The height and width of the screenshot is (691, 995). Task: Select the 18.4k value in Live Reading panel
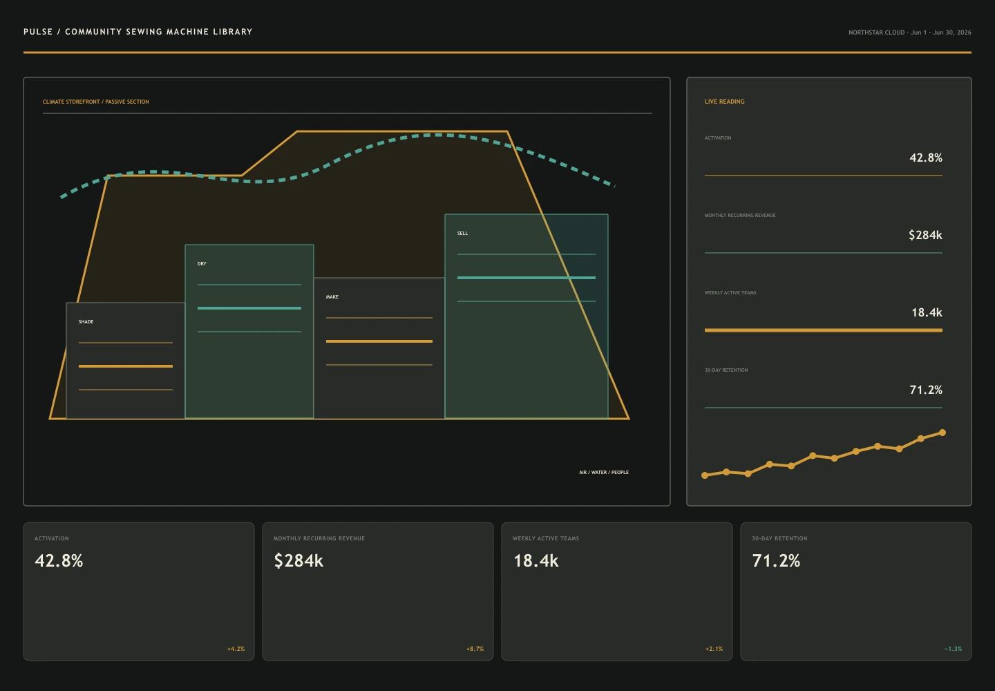(927, 312)
